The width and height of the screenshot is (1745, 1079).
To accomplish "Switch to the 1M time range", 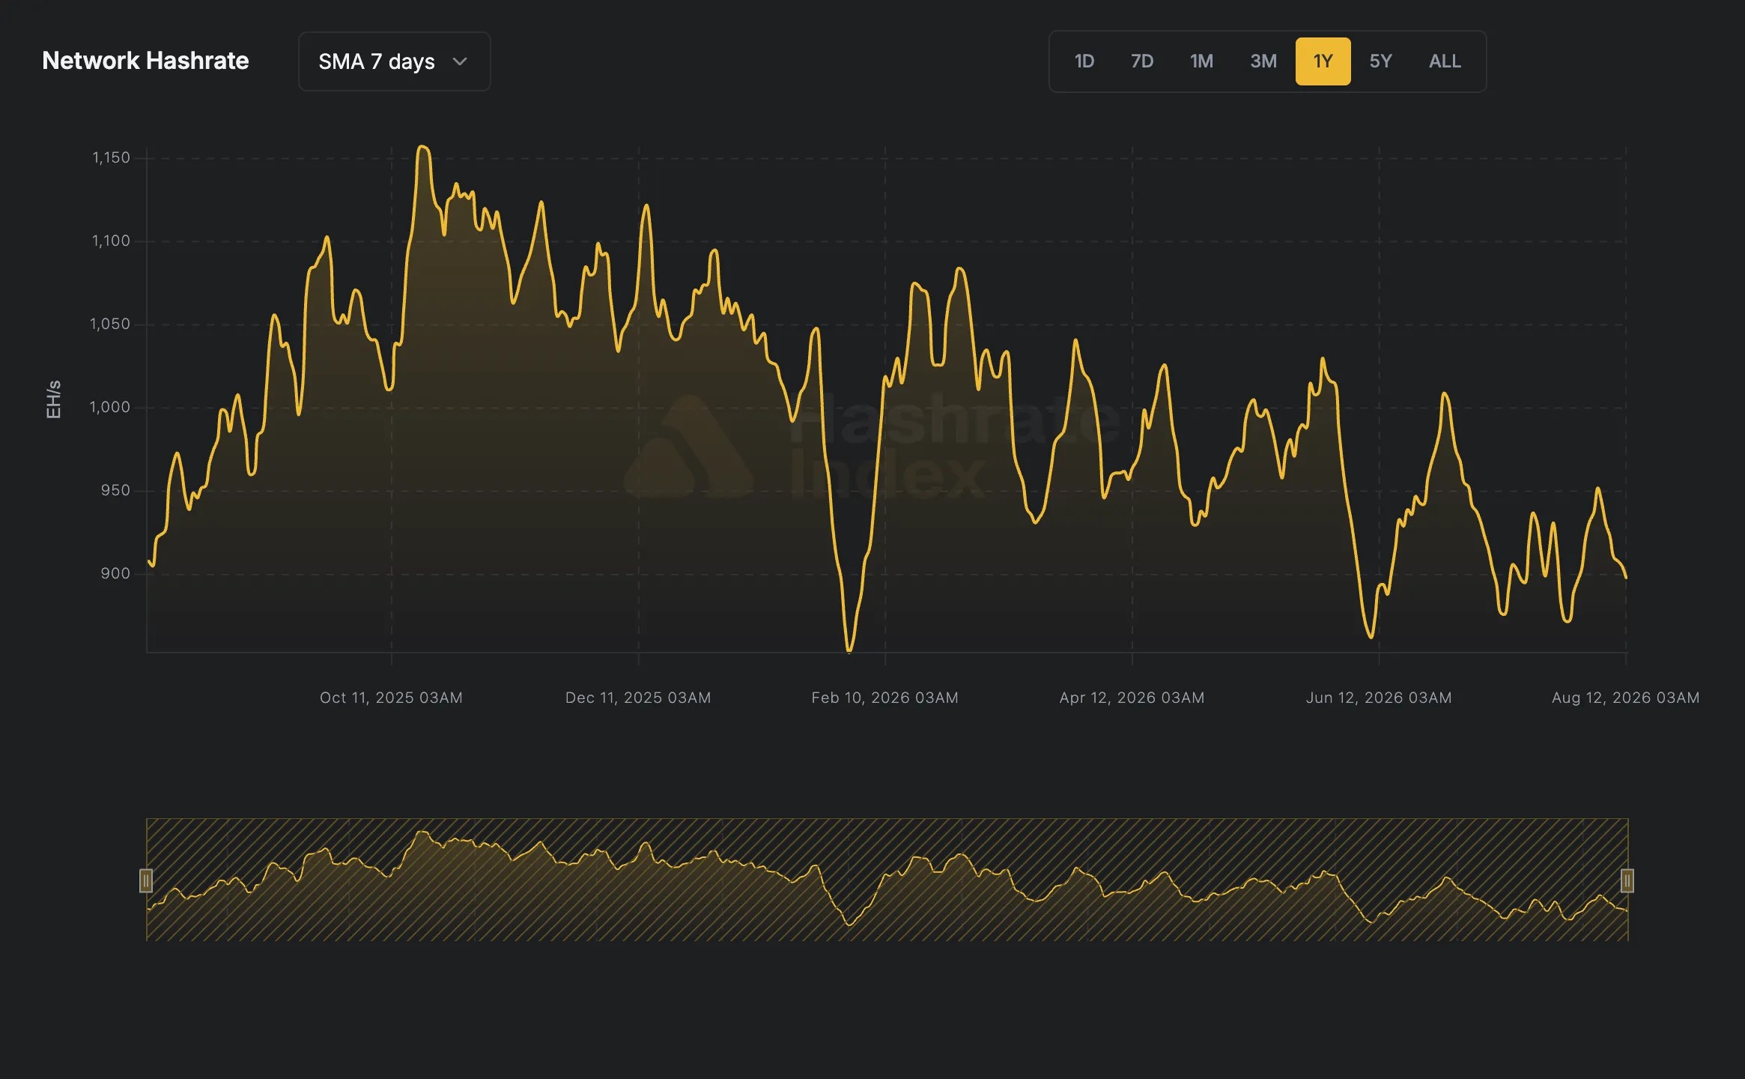I will coord(1201,61).
